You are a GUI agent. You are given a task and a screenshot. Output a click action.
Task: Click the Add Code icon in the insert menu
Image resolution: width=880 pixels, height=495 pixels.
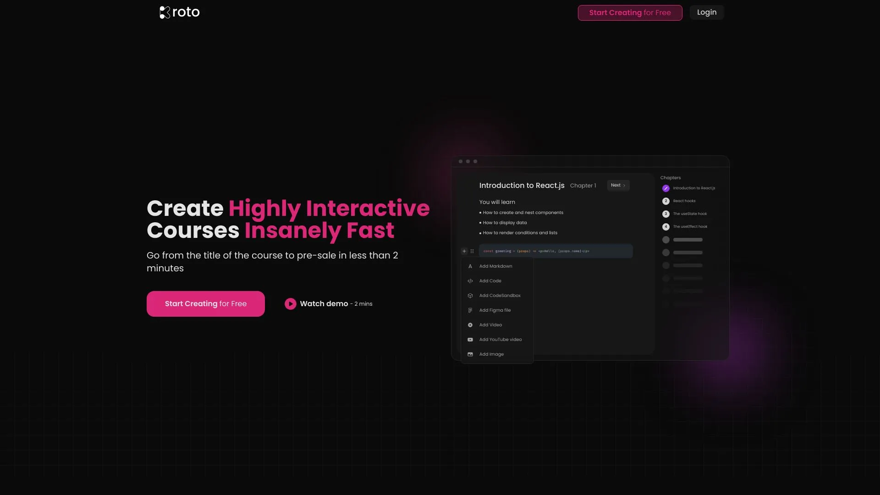pyautogui.click(x=470, y=280)
